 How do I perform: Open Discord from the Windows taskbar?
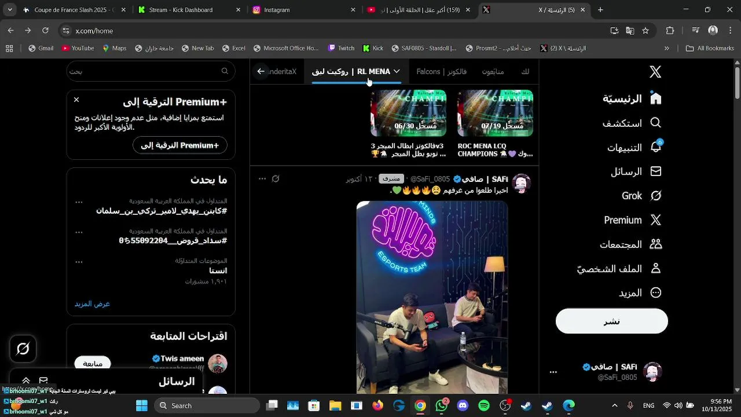[x=463, y=405]
